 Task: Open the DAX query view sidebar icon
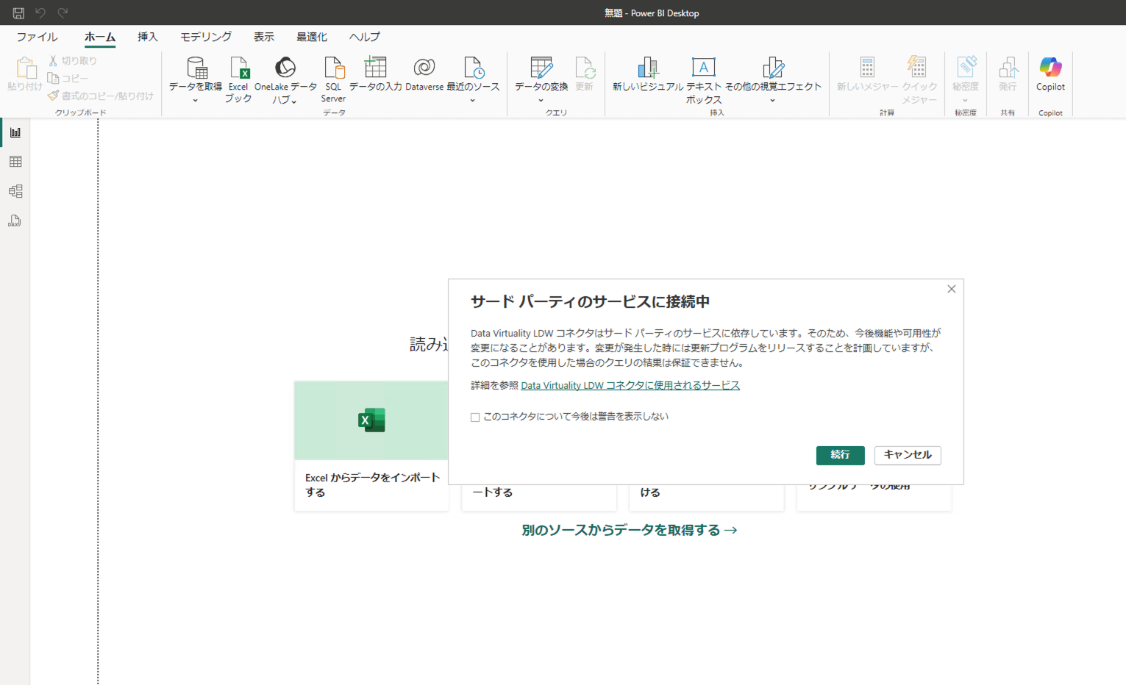point(15,220)
